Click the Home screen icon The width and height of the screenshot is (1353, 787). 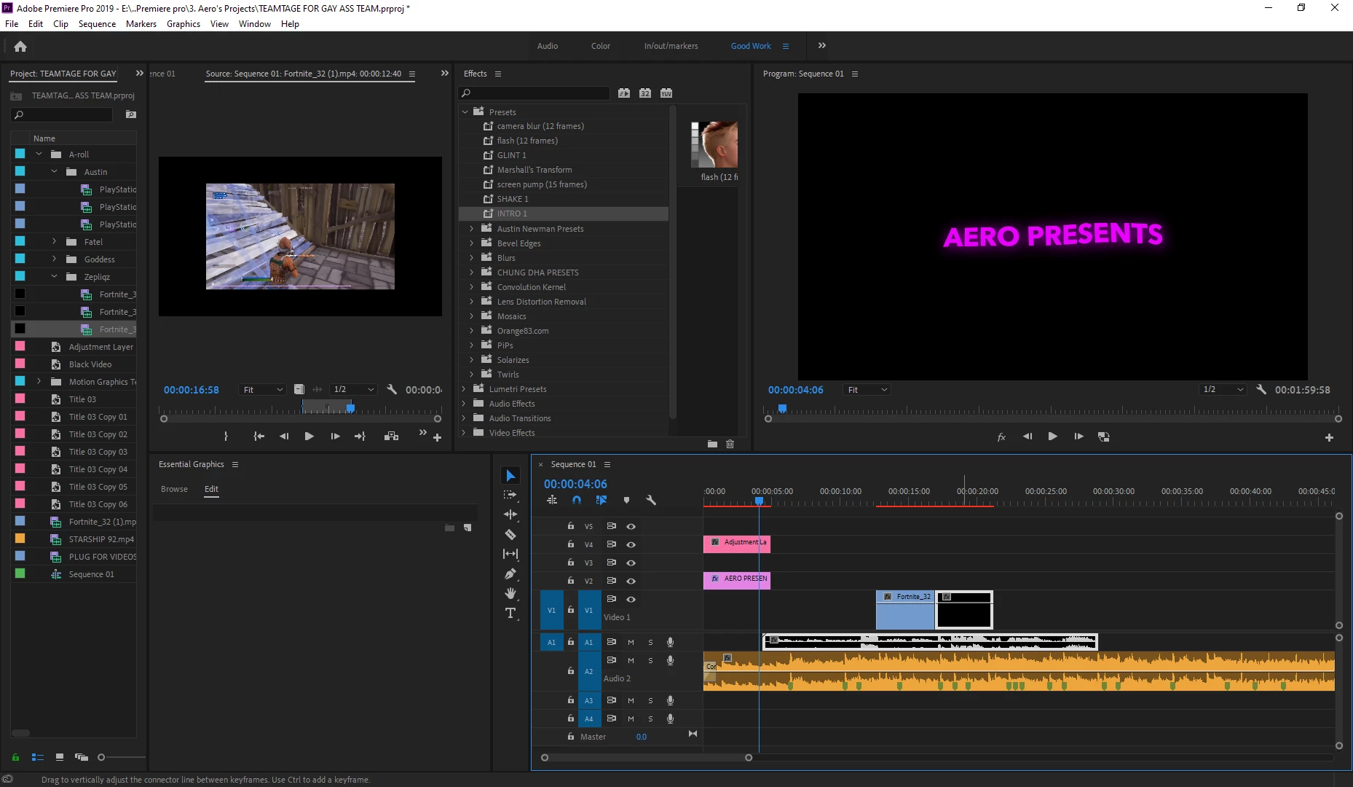pyautogui.click(x=20, y=46)
